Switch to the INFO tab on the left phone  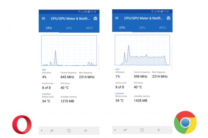click(x=89, y=28)
